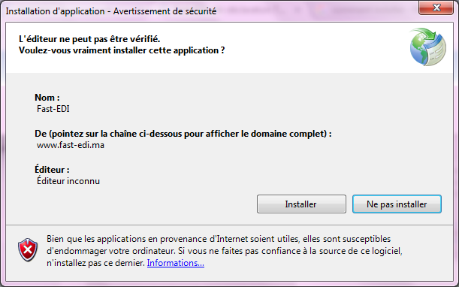Viewport: 459px width, 287px height.
Task: Click the d'endommager votre ordinateur warning line
Action: [224, 251]
